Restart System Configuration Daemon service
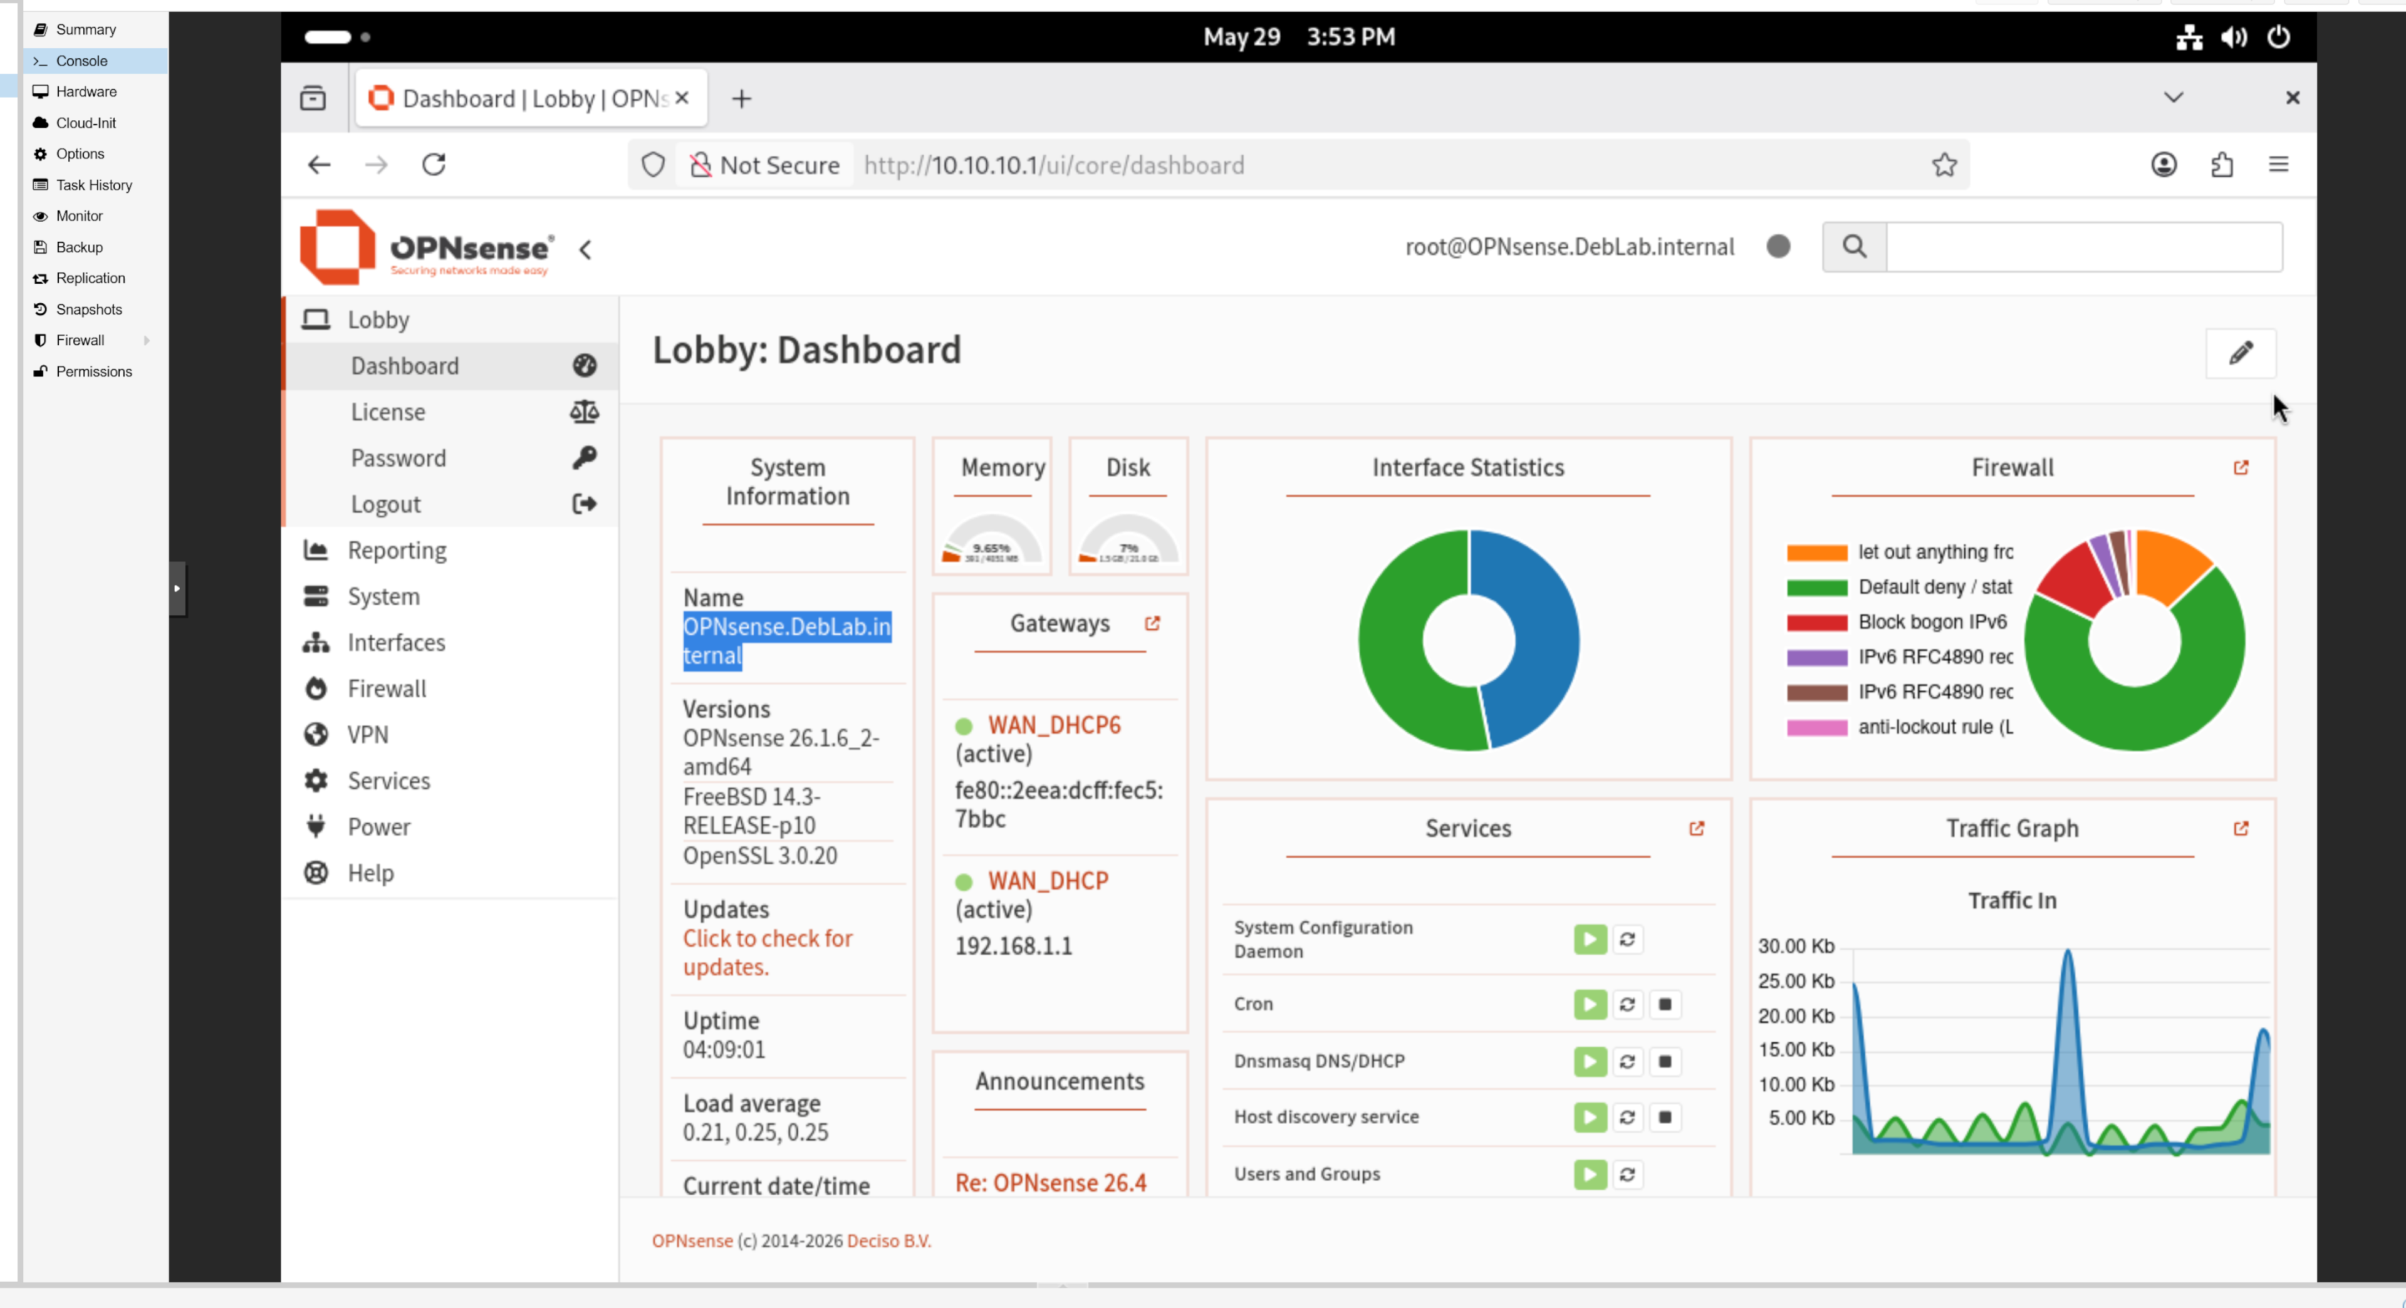Image resolution: width=2406 pixels, height=1308 pixels. (1627, 939)
